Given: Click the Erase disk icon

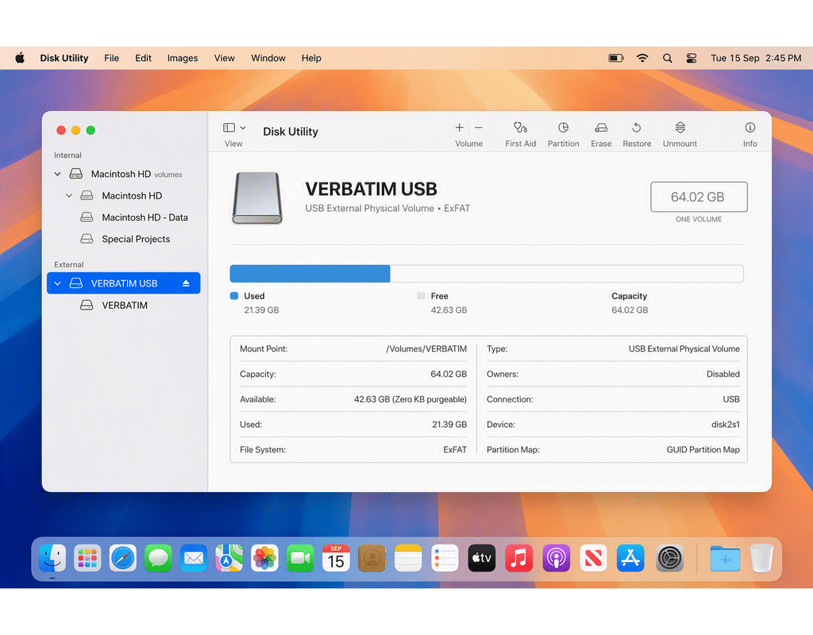Looking at the screenshot, I should point(601,128).
